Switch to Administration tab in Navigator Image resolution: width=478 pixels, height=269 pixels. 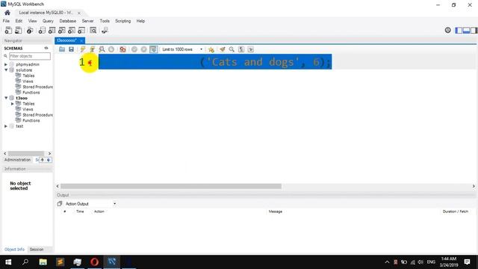(x=17, y=160)
